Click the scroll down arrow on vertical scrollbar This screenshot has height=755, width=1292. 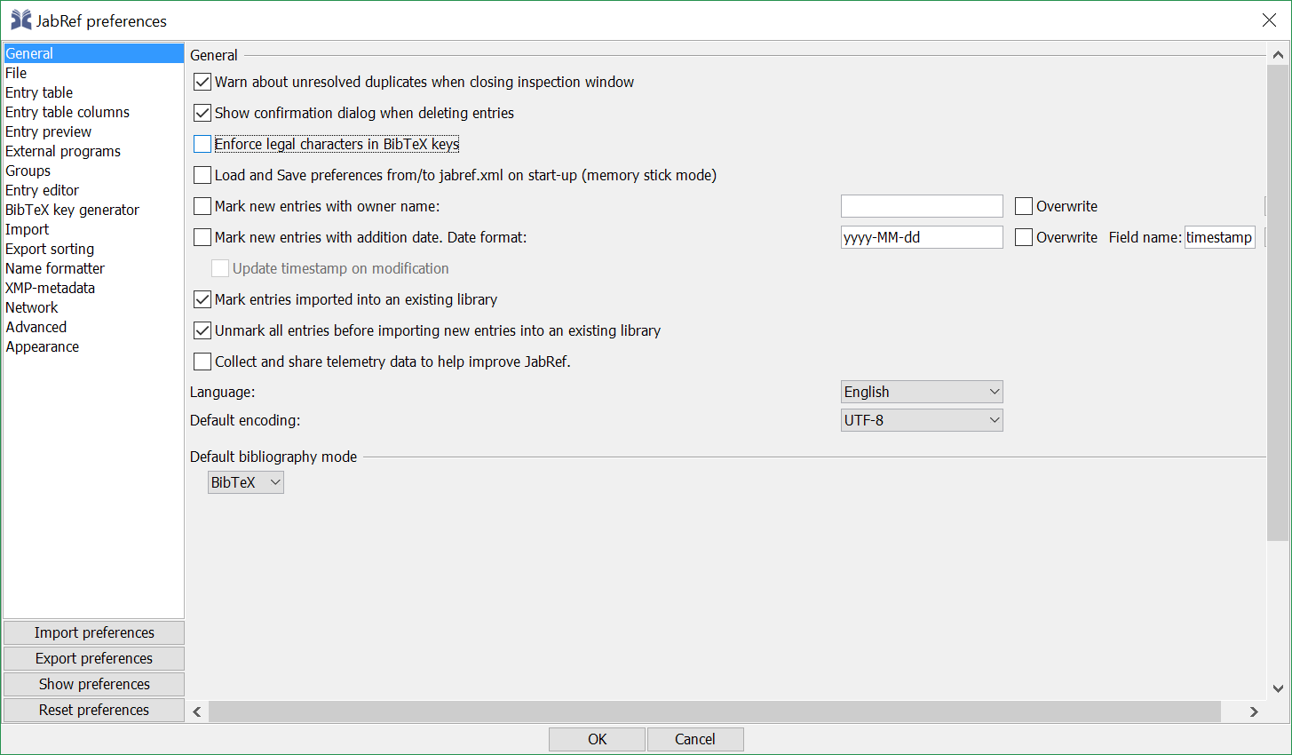tap(1278, 688)
